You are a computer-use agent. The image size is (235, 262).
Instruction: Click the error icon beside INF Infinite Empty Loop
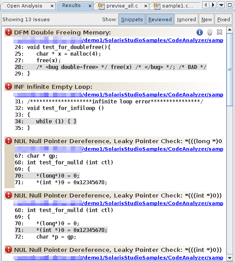[8, 87]
